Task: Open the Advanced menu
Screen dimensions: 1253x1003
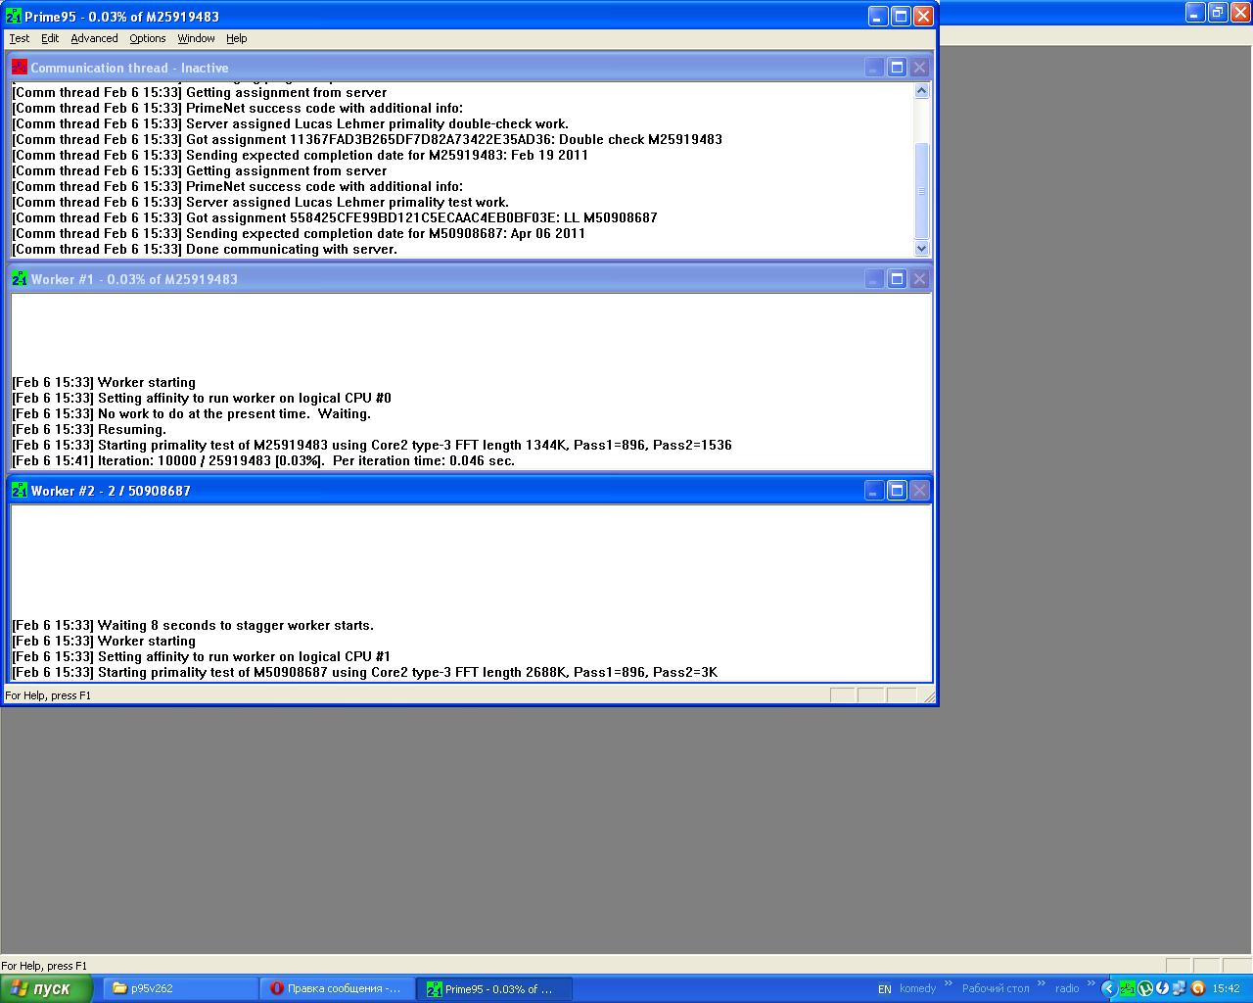Action: (x=94, y=38)
